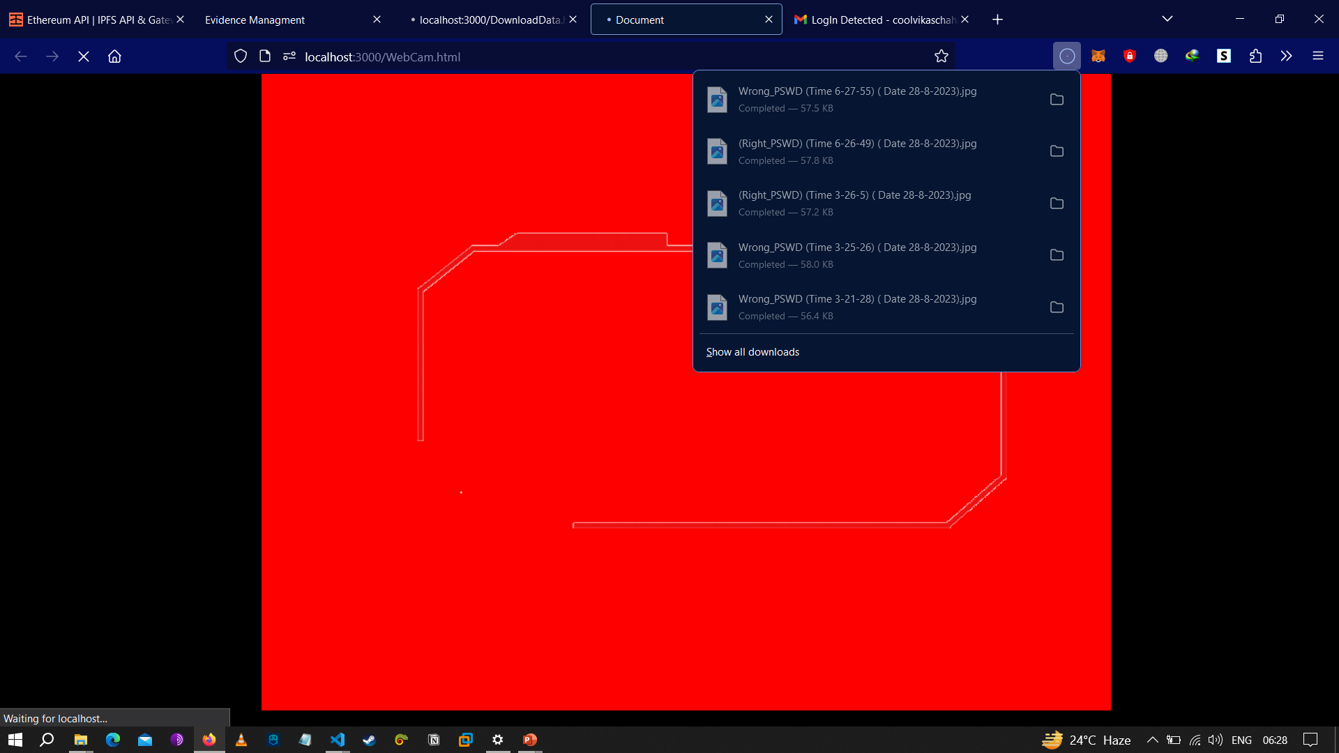Image resolution: width=1339 pixels, height=753 pixels.
Task: Bookmark this page with star icon
Action: pyautogui.click(x=941, y=56)
